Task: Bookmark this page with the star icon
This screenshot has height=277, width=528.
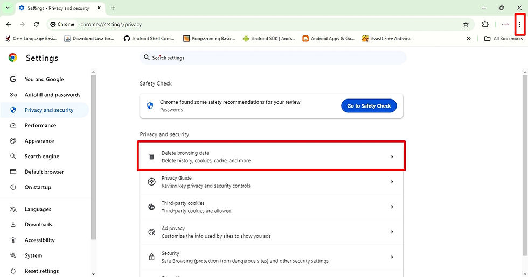Action: tap(466, 24)
